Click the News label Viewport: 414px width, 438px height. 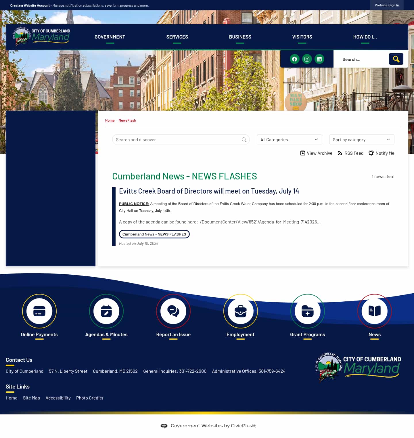point(375,334)
